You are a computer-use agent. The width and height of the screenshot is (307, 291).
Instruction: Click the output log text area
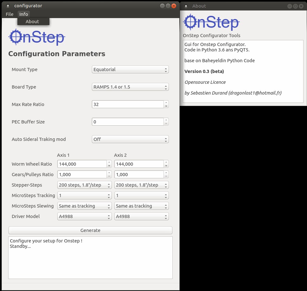(x=90, y=258)
